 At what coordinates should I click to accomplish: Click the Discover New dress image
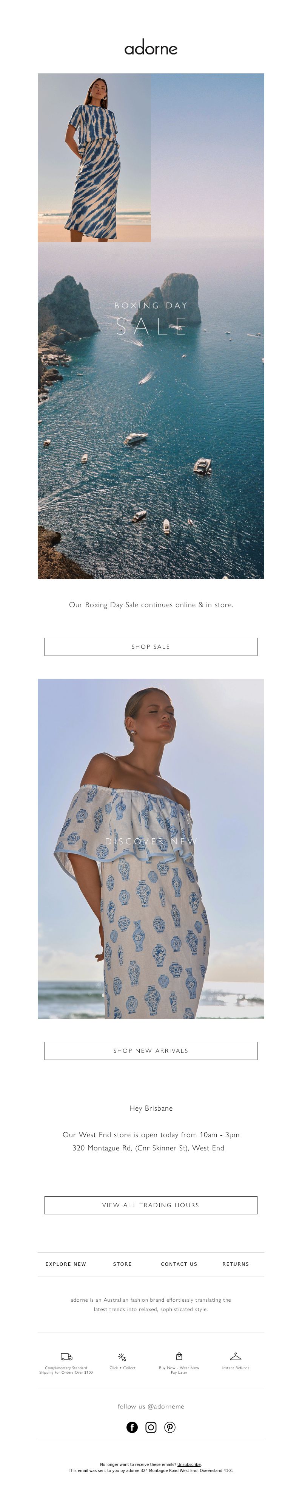(151, 849)
